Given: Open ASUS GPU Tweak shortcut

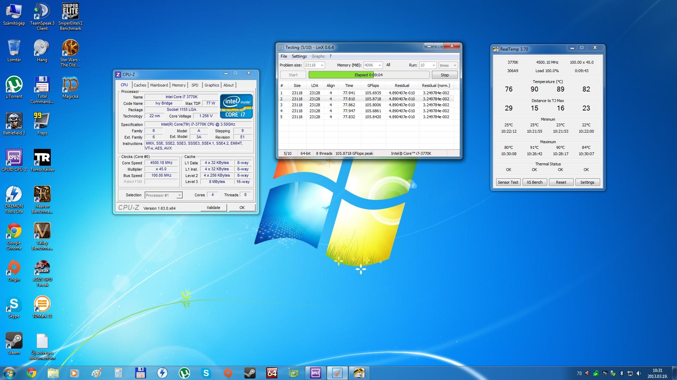Looking at the screenshot, I should 42,268.
